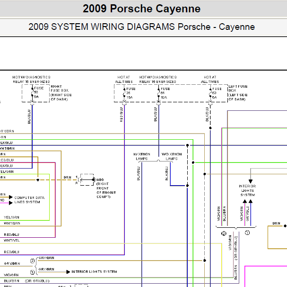
Task: Click the vertical RED/BLU wire label under Fuse 35
Action: pos(121,115)
